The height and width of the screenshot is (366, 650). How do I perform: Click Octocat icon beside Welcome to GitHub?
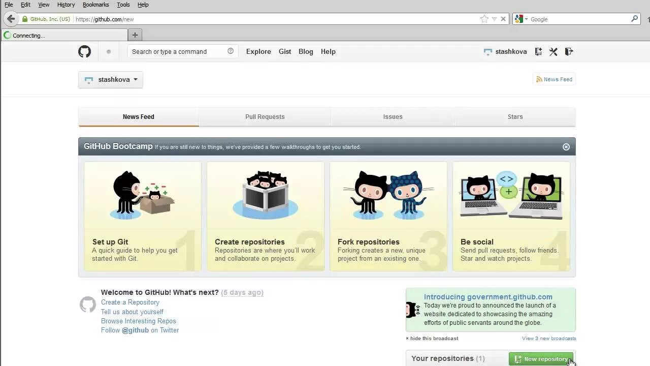pos(88,304)
